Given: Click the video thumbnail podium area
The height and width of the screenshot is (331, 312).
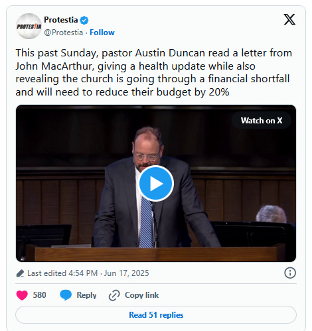Looking at the screenshot, I should pos(156,254).
